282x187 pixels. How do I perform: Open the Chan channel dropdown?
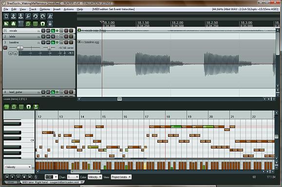click(x=73, y=177)
